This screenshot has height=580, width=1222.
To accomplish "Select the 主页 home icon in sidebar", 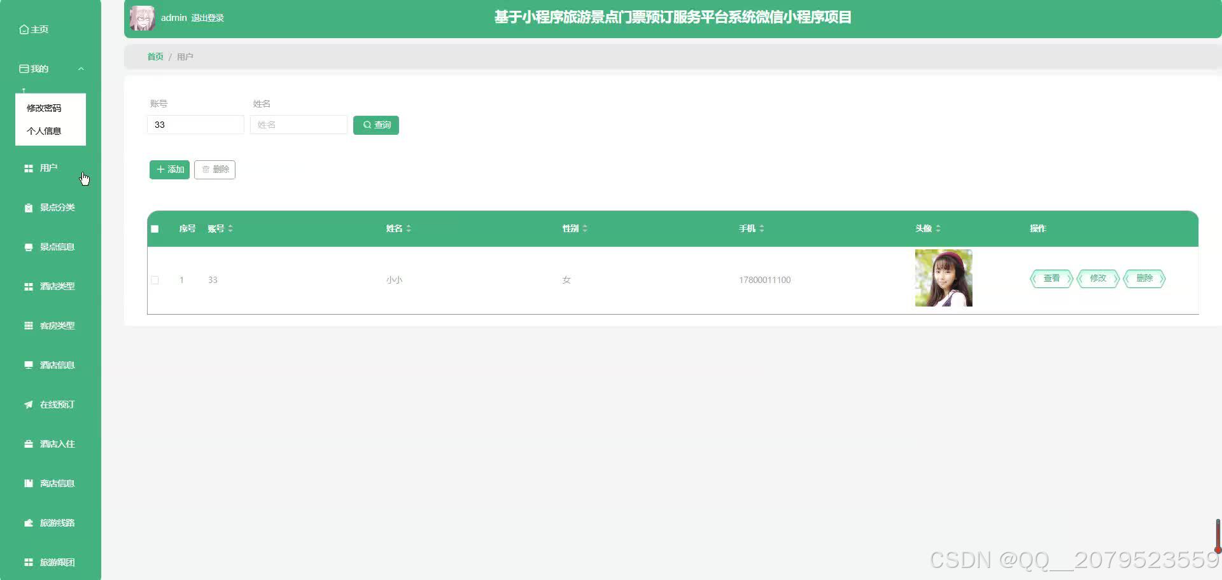I will 24,29.
